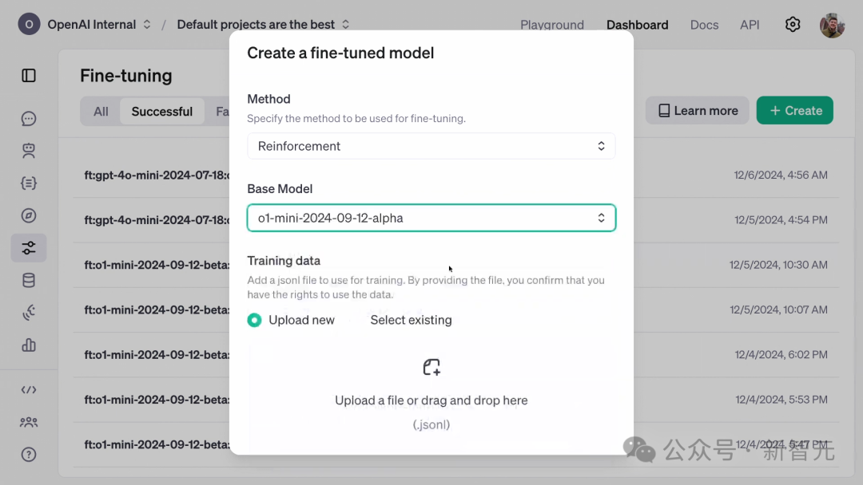863x485 pixels.
Task: Go to the Dashboard tab
Action: click(638, 25)
